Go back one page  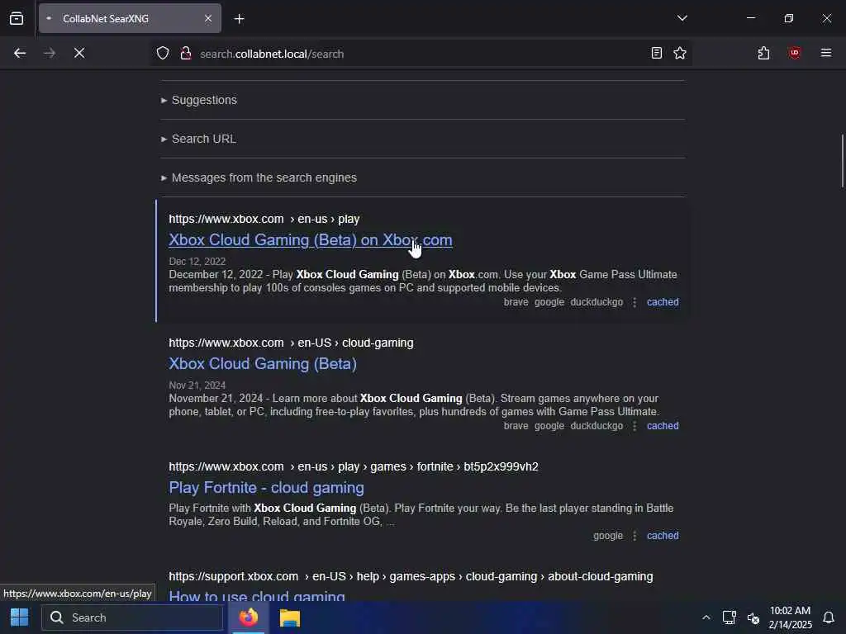click(20, 53)
